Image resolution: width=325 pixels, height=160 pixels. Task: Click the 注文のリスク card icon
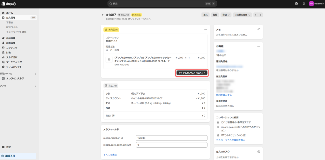(259, 152)
